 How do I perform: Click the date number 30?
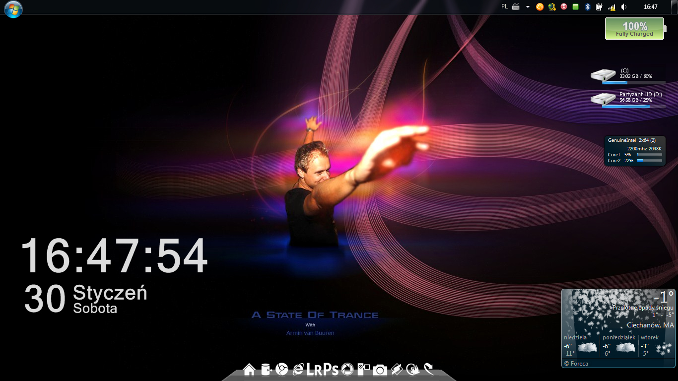[45, 299]
